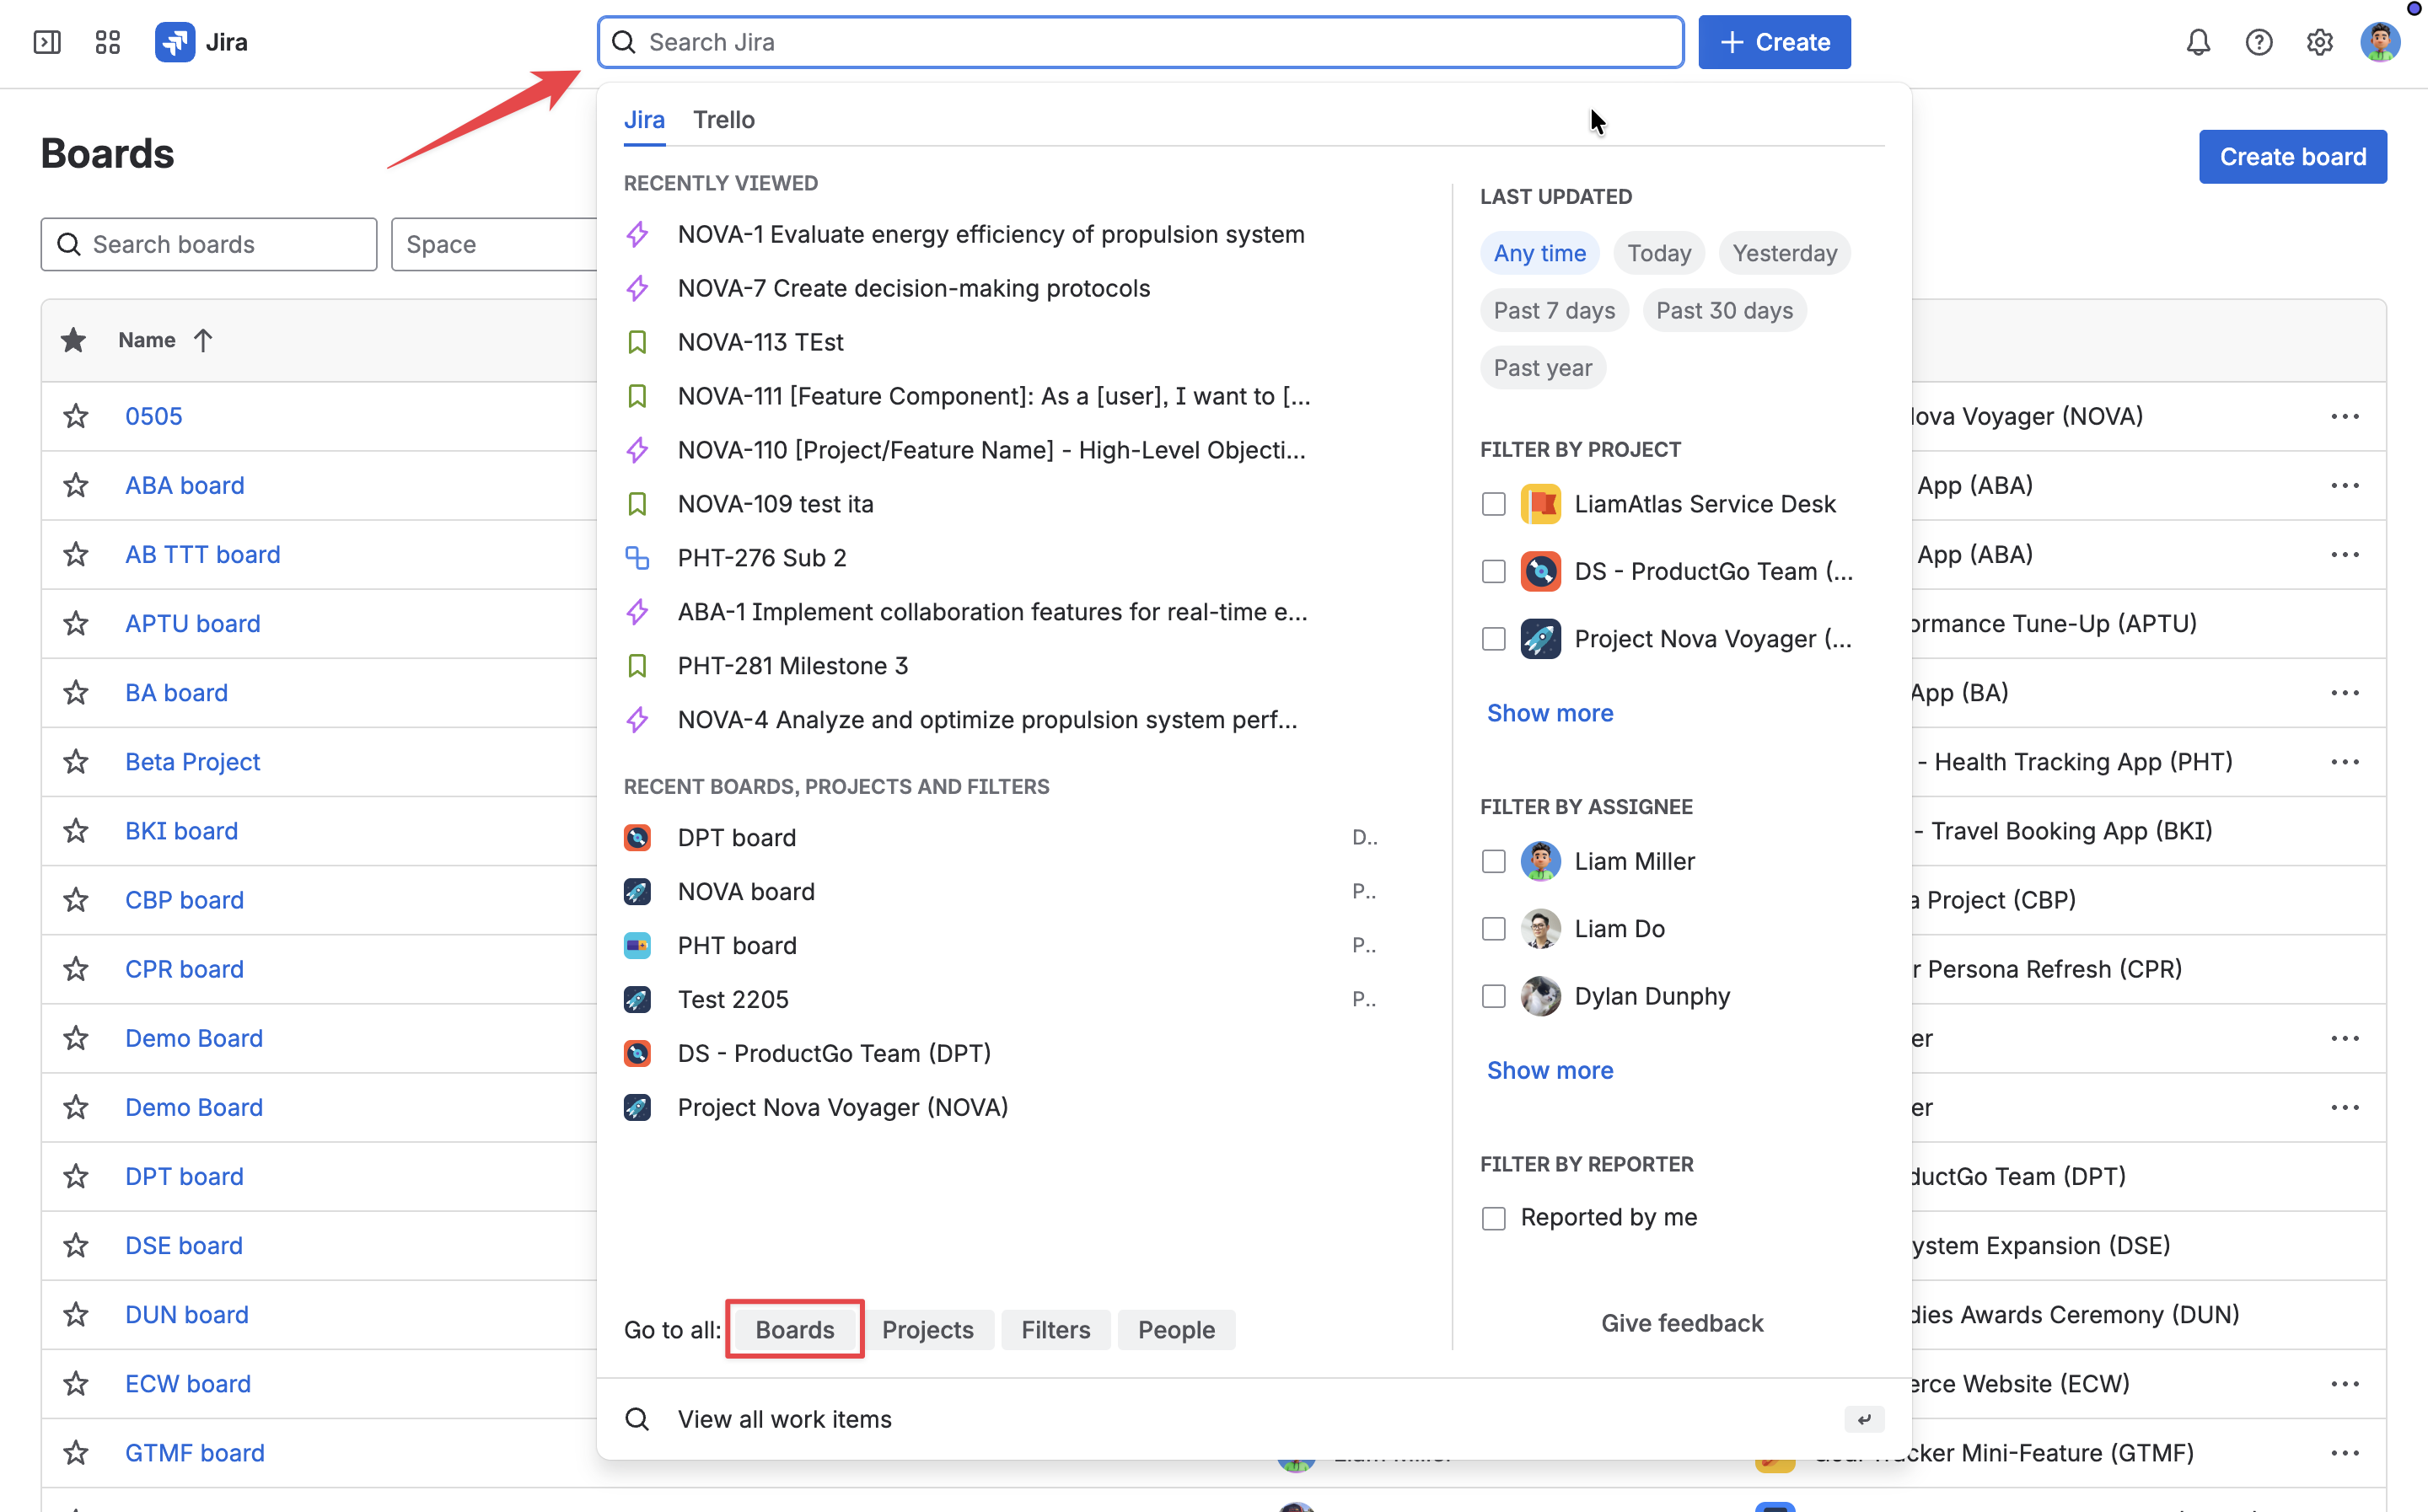2428x1512 pixels.
Task: Open recent item NOVA-113 TEst
Action: tap(760, 342)
